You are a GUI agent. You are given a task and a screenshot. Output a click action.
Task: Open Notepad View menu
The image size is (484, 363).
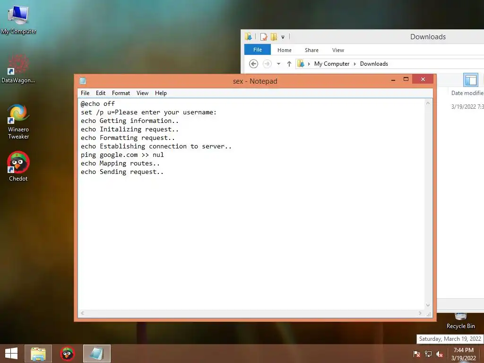[x=142, y=93]
